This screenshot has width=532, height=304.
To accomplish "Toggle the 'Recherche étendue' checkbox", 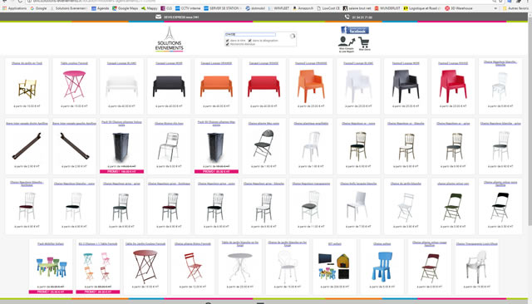I will pyautogui.click(x=227, y=44).
